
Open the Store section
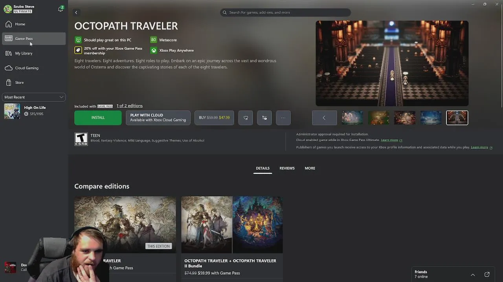pos(34,83)
